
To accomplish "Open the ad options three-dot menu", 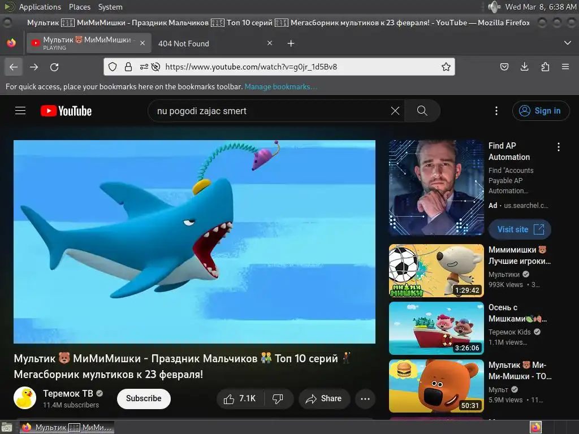I will 559,147.
